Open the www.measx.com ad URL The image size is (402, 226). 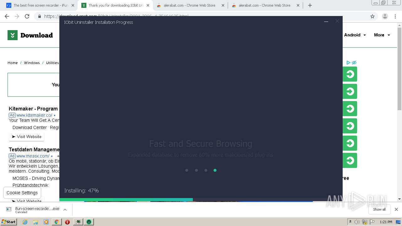(33, 156)
